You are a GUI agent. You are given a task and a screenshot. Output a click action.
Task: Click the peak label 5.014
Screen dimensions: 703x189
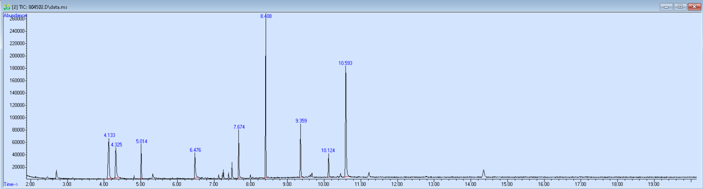point(142,142)
